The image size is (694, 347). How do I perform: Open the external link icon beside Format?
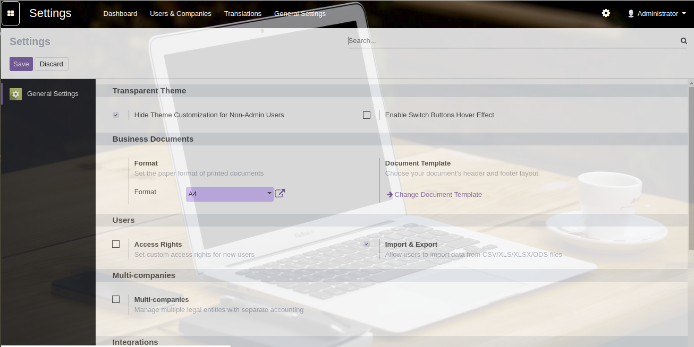pos(280,194)
